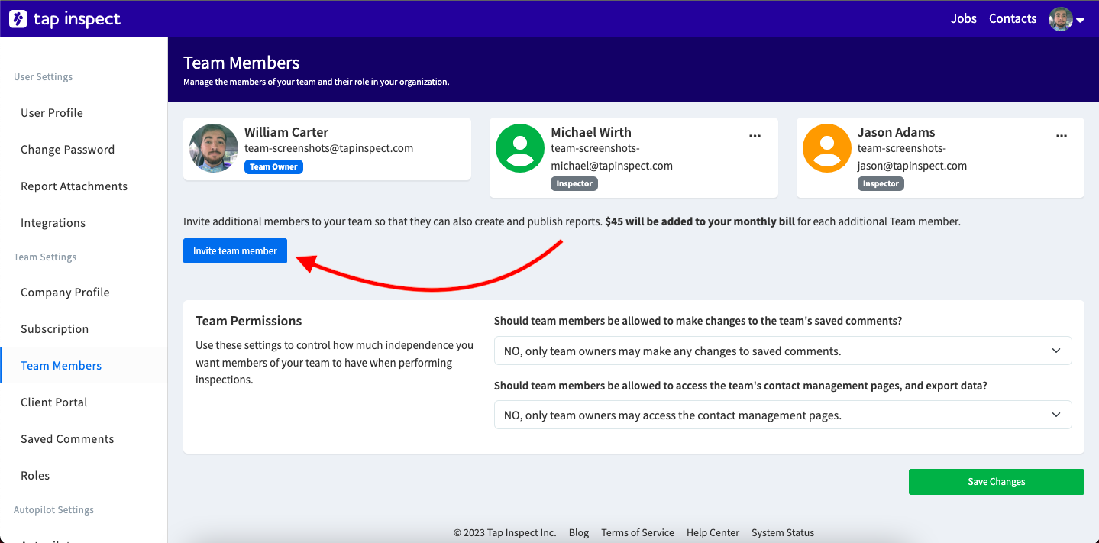
Task: Open Terms of Service footer link
Action: point(638,533)
